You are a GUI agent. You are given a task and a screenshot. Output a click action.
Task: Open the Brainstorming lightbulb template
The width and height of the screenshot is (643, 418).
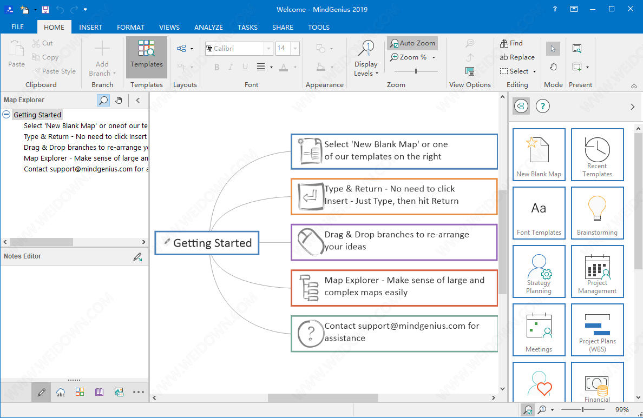[x=597, y=213]
